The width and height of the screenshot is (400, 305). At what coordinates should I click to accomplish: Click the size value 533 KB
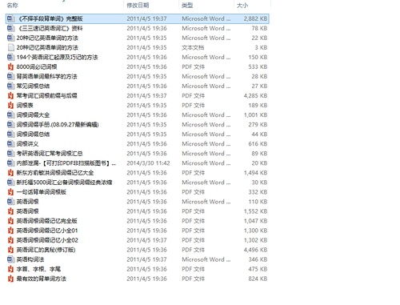coord(258,66)
